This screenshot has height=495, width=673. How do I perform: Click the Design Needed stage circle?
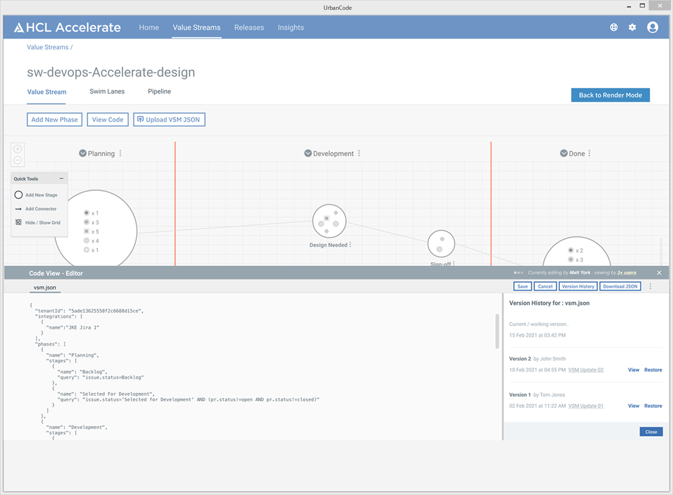point(329,221)
